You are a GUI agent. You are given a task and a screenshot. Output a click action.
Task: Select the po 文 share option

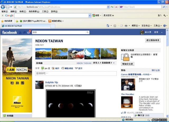pyautogui.click(x=46, y=68)
